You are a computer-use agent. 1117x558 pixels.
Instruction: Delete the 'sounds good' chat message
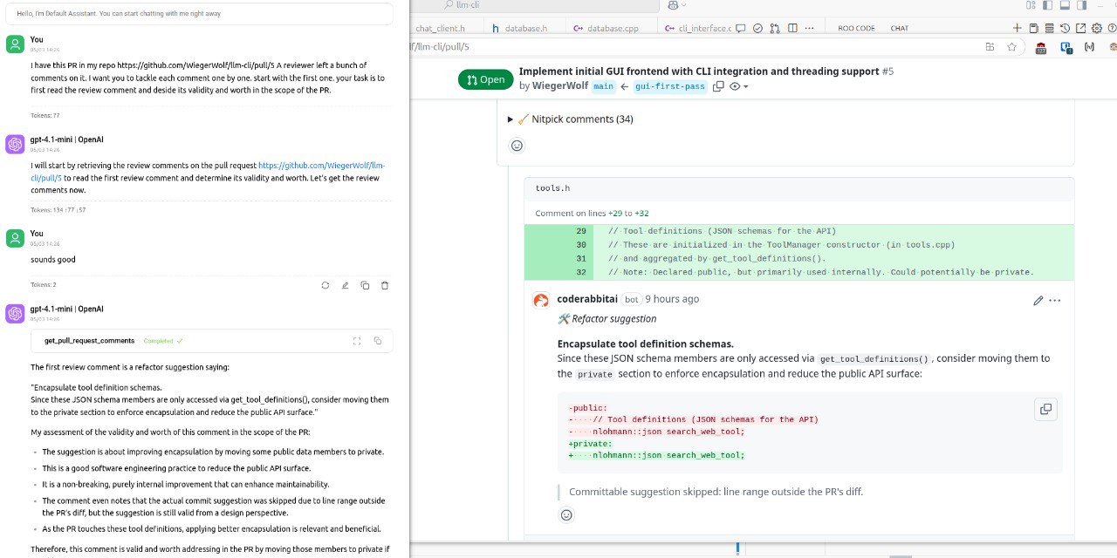click(x=385, y=285)
